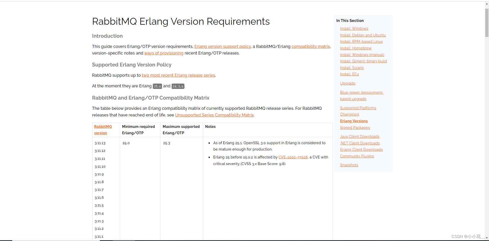Viewport: 489px width, 241px height.
Task: Click the 3.11.12 version row
Action: [x=100, y=151]
